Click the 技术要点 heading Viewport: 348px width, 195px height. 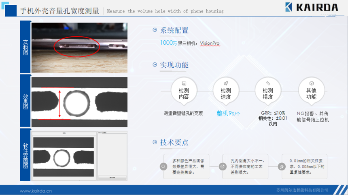pyautogui.click(x=174, y=142)
